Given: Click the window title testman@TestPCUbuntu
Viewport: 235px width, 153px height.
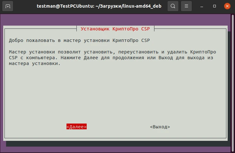Looking at the screenshot, I should point(99,6).
